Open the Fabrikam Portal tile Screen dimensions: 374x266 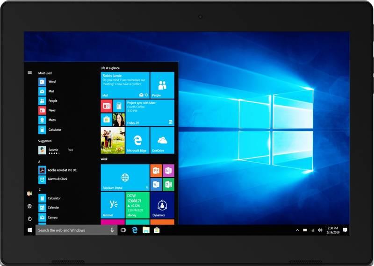coord(125,178)
